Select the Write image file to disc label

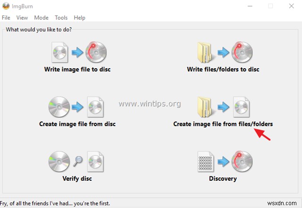[x=77, y=69]
